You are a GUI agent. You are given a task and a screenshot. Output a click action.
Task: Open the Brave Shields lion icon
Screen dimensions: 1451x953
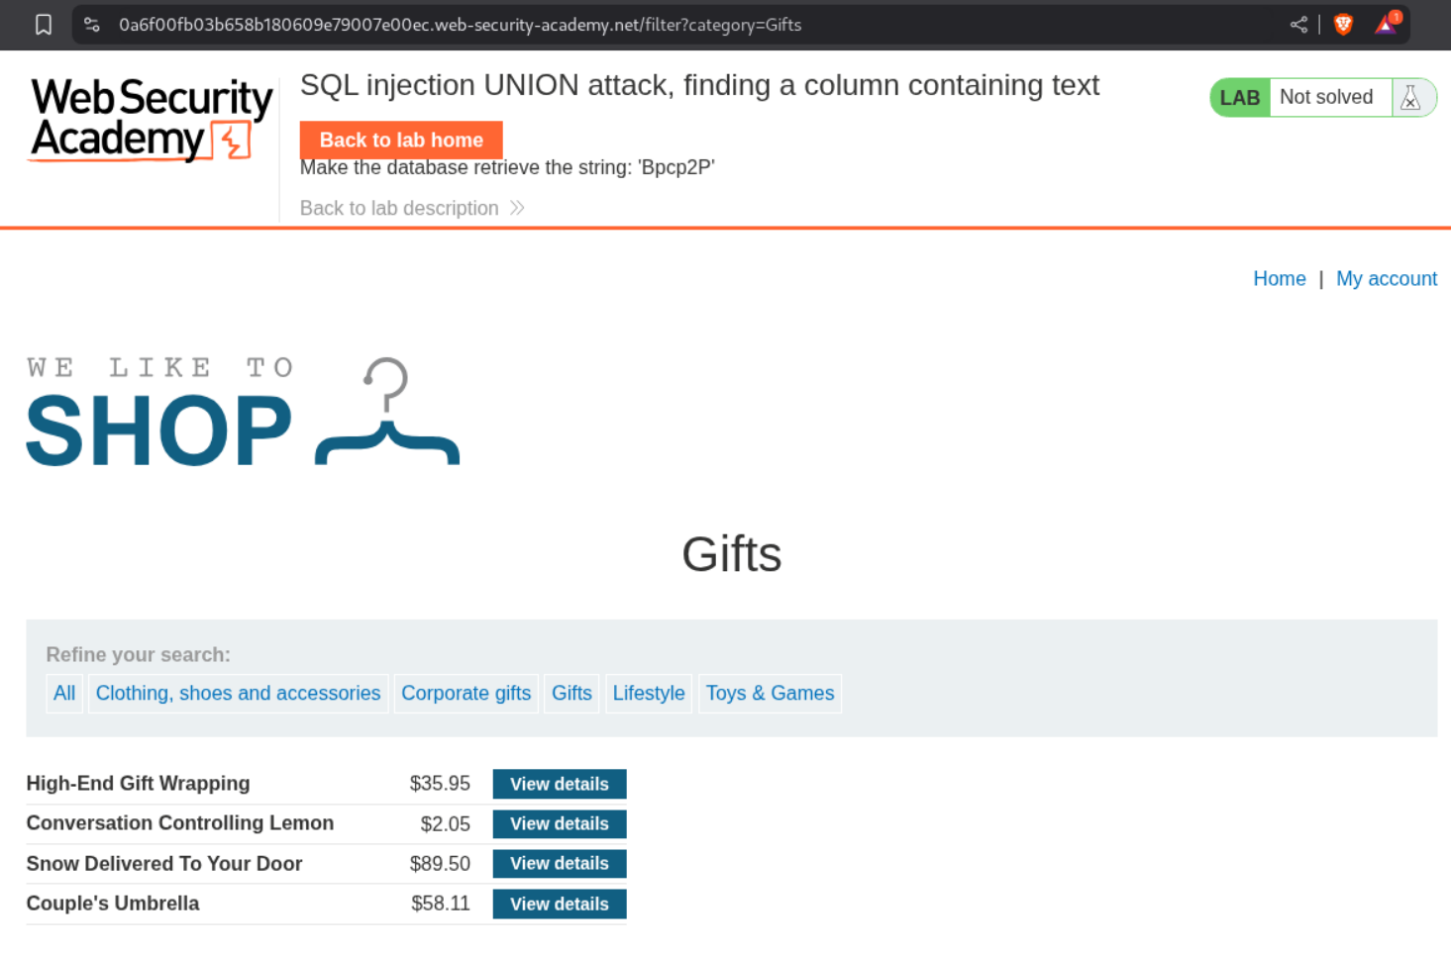click(1343, 25)
